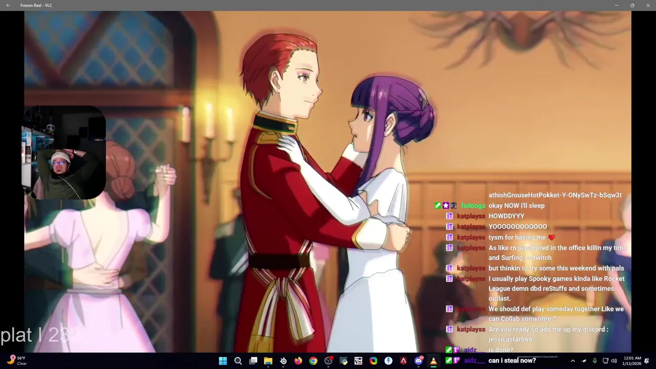Click chat message 'tysm for having me'

point(517,237)
